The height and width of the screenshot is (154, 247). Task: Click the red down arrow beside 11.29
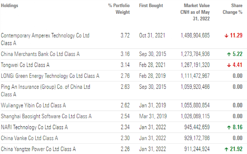(x=226, y=36)
